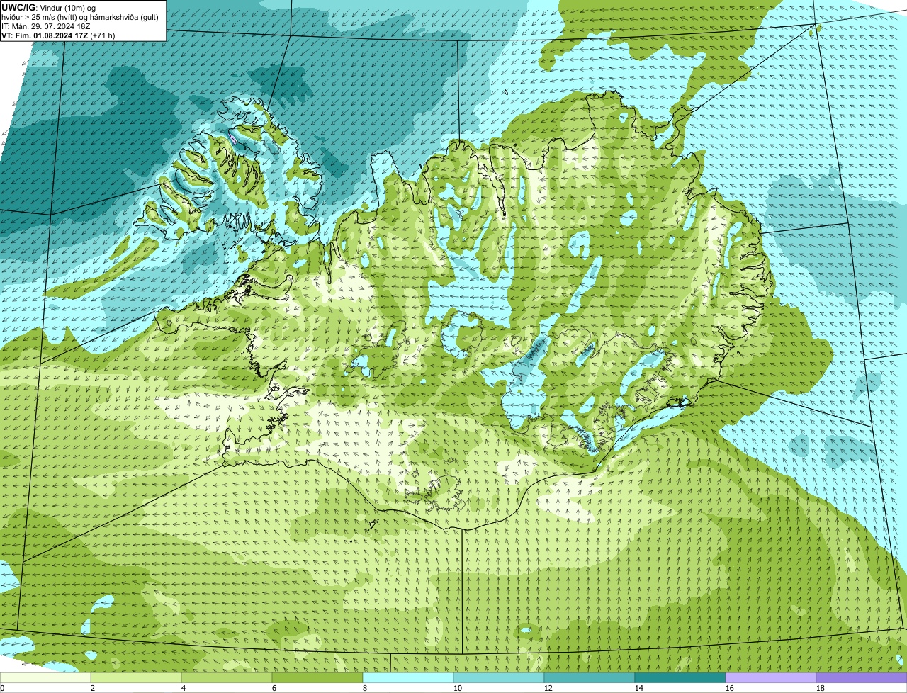Click the legend scale label "18"
The height and width of the screenshot is (693, 907).
[x=820, y=688]
